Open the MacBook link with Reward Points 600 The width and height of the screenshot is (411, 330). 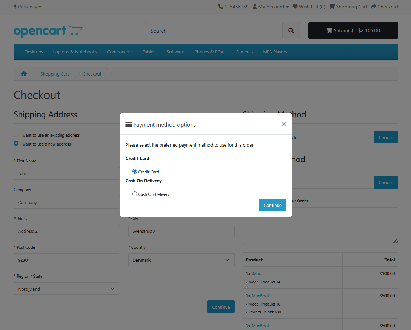pos(260,296)
